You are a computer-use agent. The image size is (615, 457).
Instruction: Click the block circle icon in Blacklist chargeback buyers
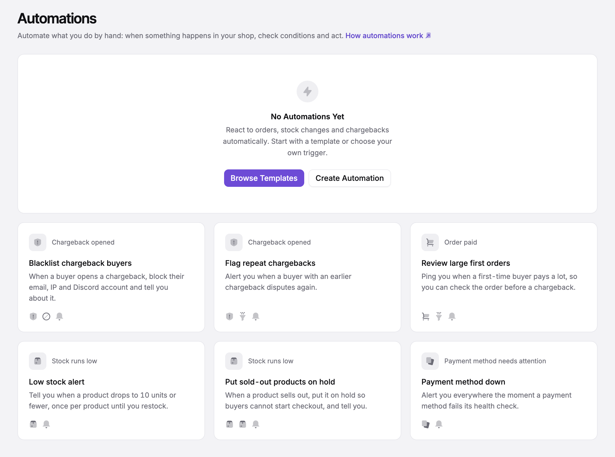[46, 316]
